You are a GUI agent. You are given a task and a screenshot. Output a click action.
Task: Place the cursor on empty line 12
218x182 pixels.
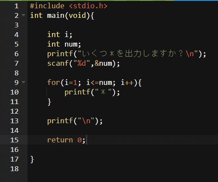(x=123, y=111)
